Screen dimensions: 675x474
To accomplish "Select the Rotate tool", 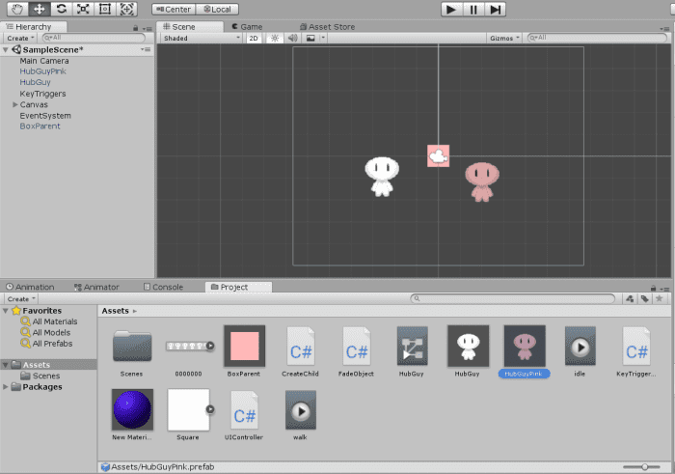I will [x=61, y=9].
